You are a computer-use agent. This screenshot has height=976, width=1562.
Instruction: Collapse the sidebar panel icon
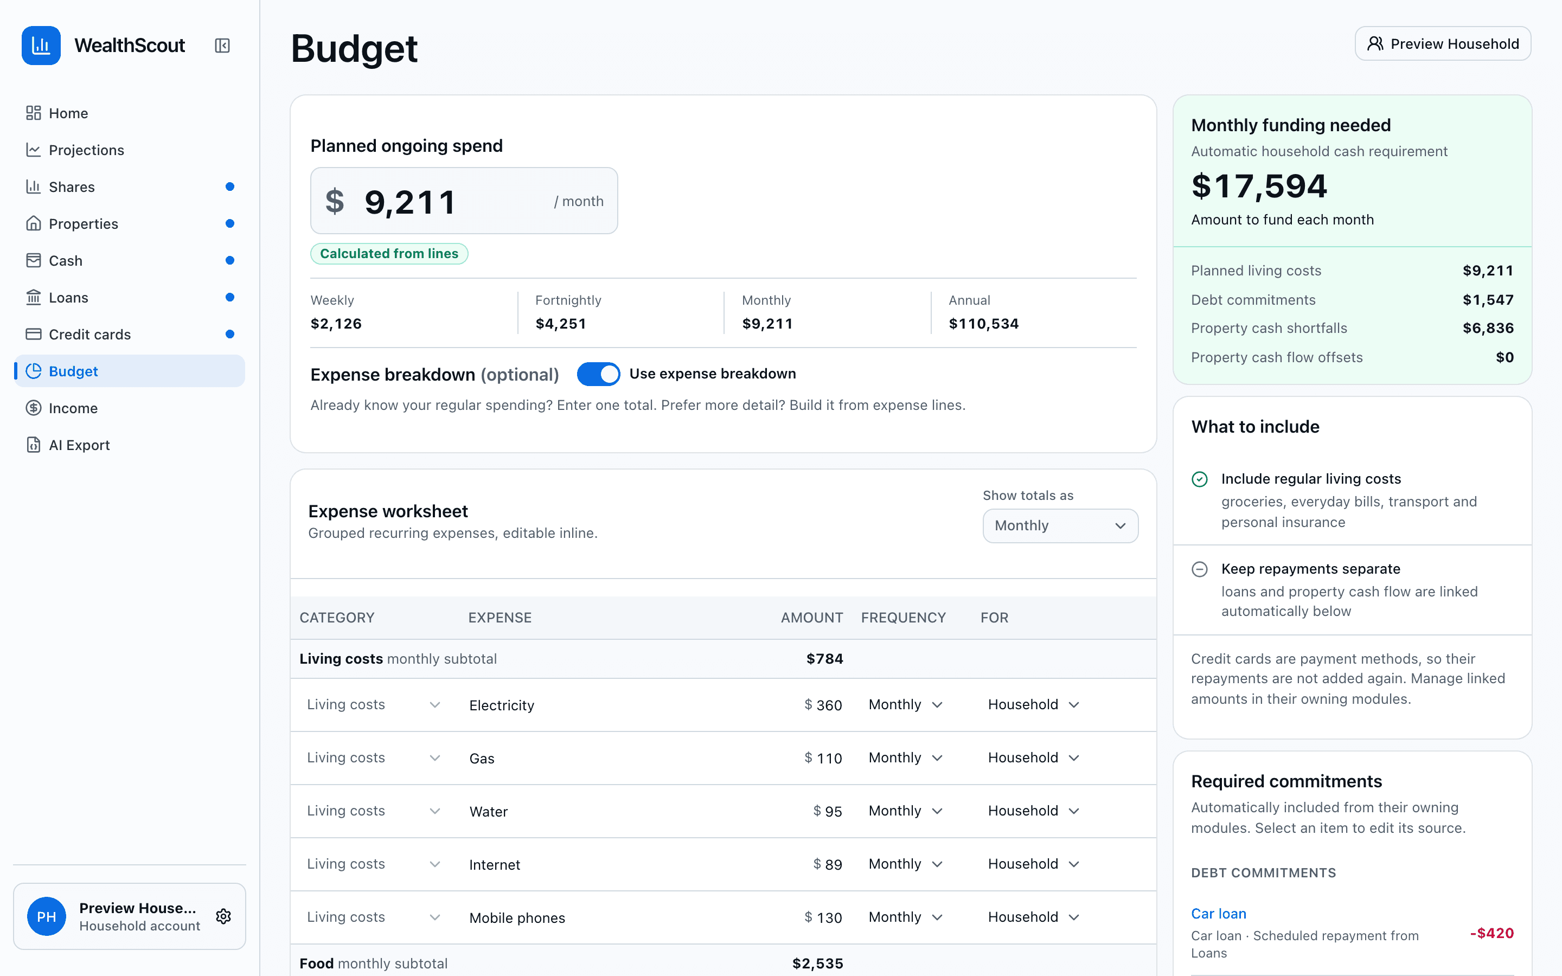tap(222, 45)
